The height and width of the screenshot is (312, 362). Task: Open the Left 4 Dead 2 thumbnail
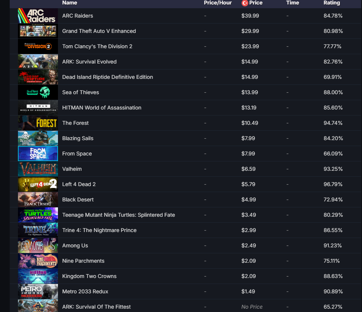point(38,184)
